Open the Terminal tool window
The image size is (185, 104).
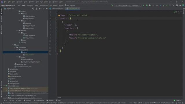[50, 101]
